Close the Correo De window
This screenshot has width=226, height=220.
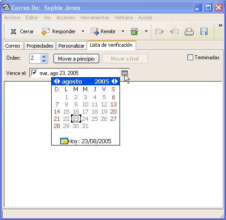(218, 7)
